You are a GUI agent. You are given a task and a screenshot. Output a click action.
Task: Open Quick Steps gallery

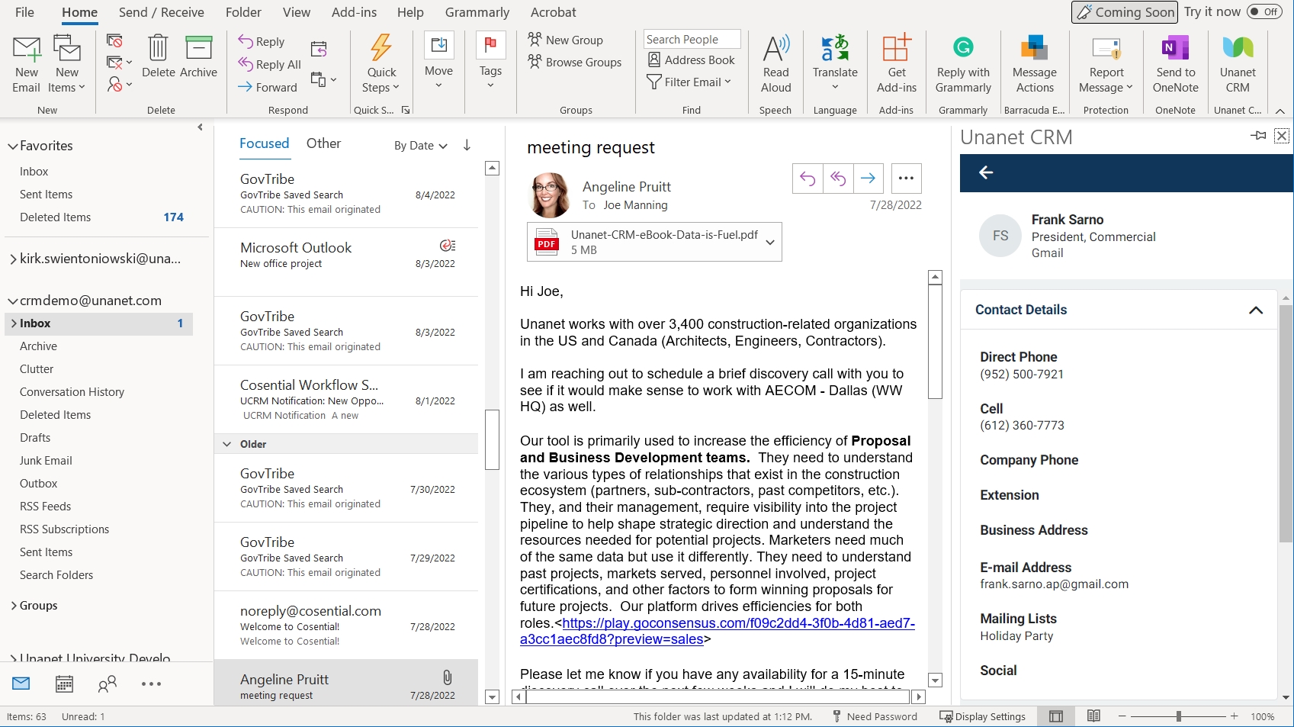pos(381,64)
